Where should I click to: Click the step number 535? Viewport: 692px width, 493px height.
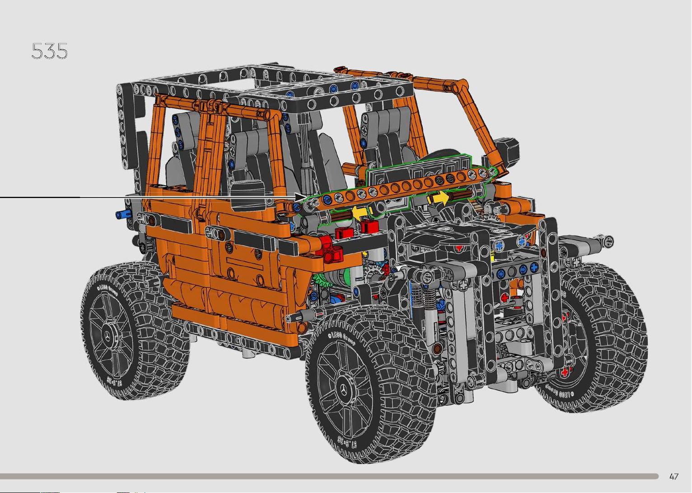tap(50, 51)
